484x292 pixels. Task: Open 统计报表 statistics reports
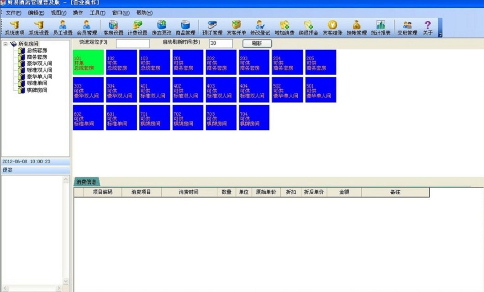pyautogui.click(x=381, y=28)
